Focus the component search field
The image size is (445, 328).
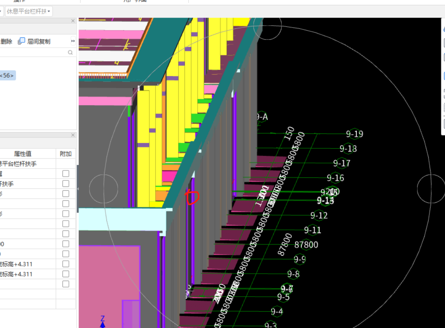pos(38,52)
